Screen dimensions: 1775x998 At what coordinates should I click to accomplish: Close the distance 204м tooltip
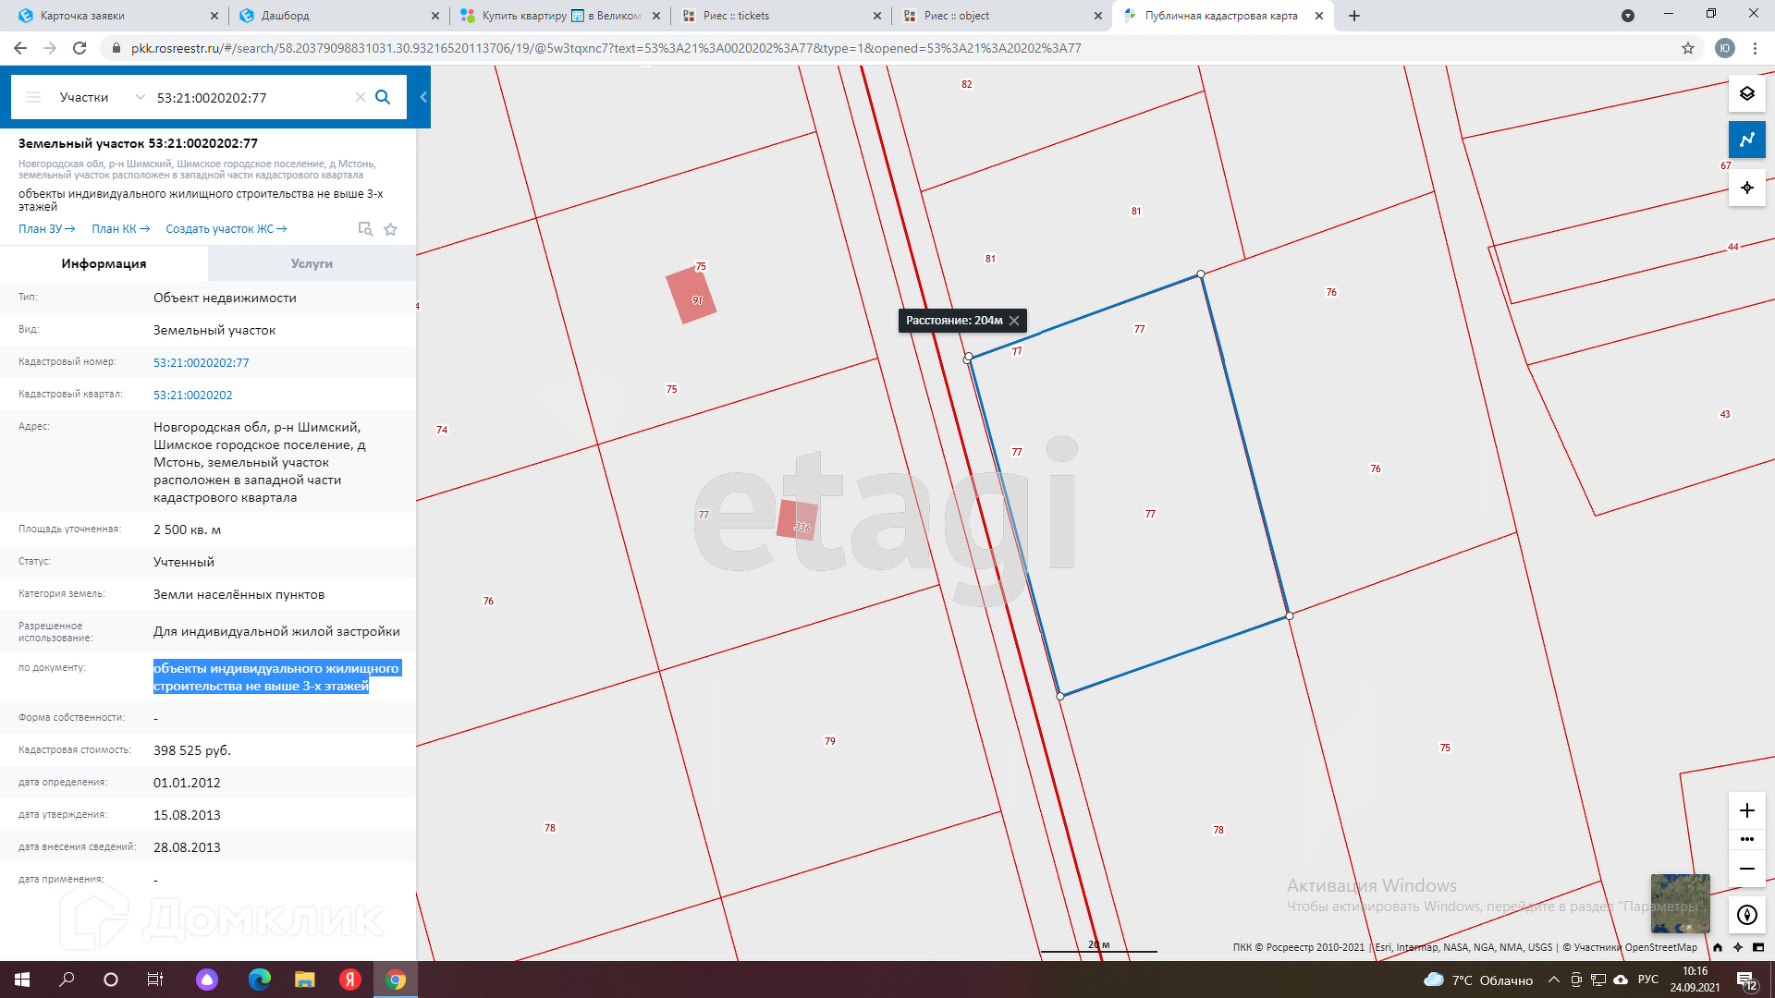click(1014, 321)
